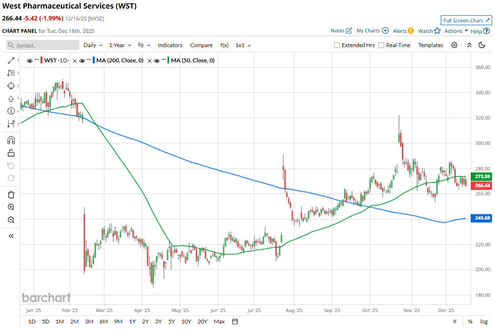
Task: Hide the MA 50 line
Action: (157, 60)
